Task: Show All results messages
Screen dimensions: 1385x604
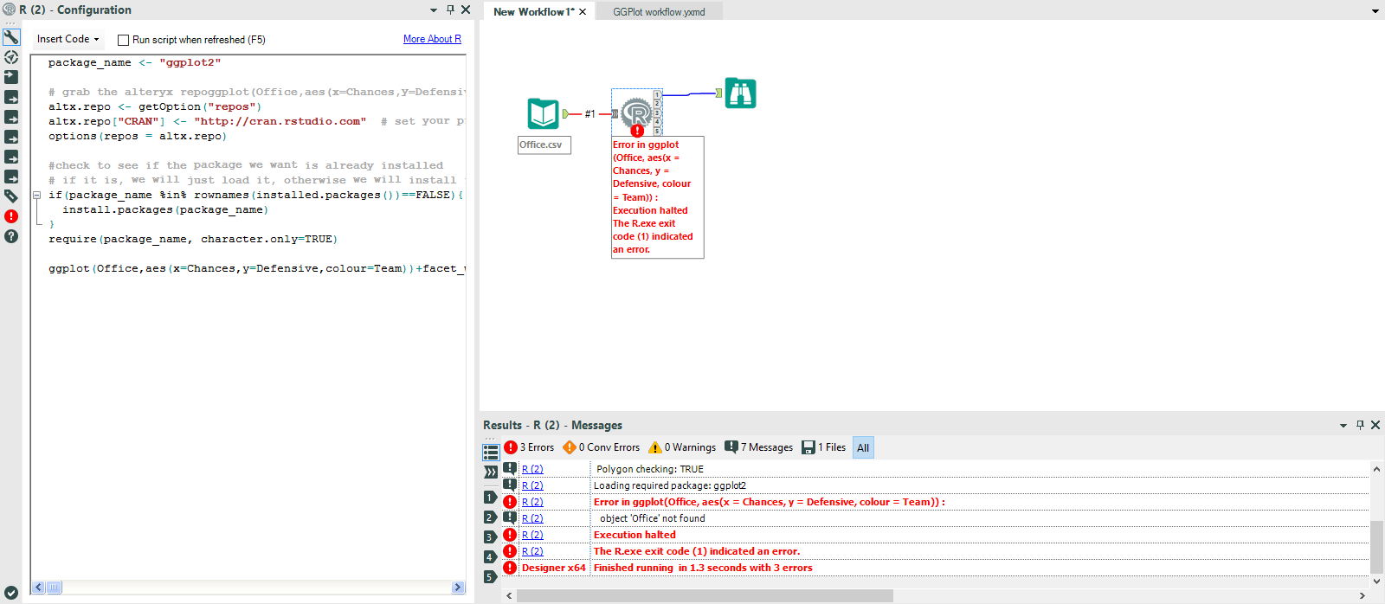Action: click(863, 447)
